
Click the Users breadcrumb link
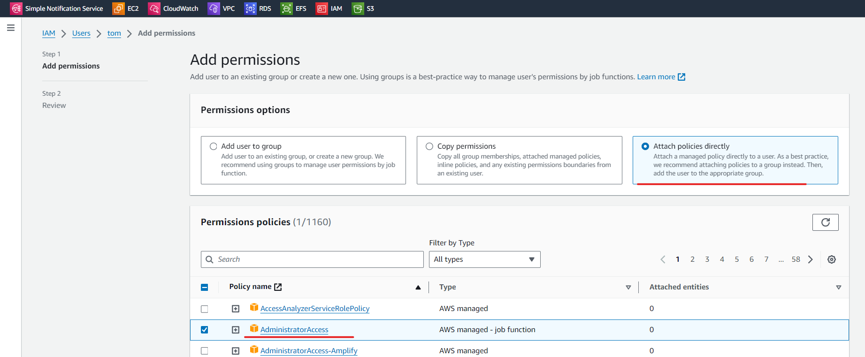81,33
